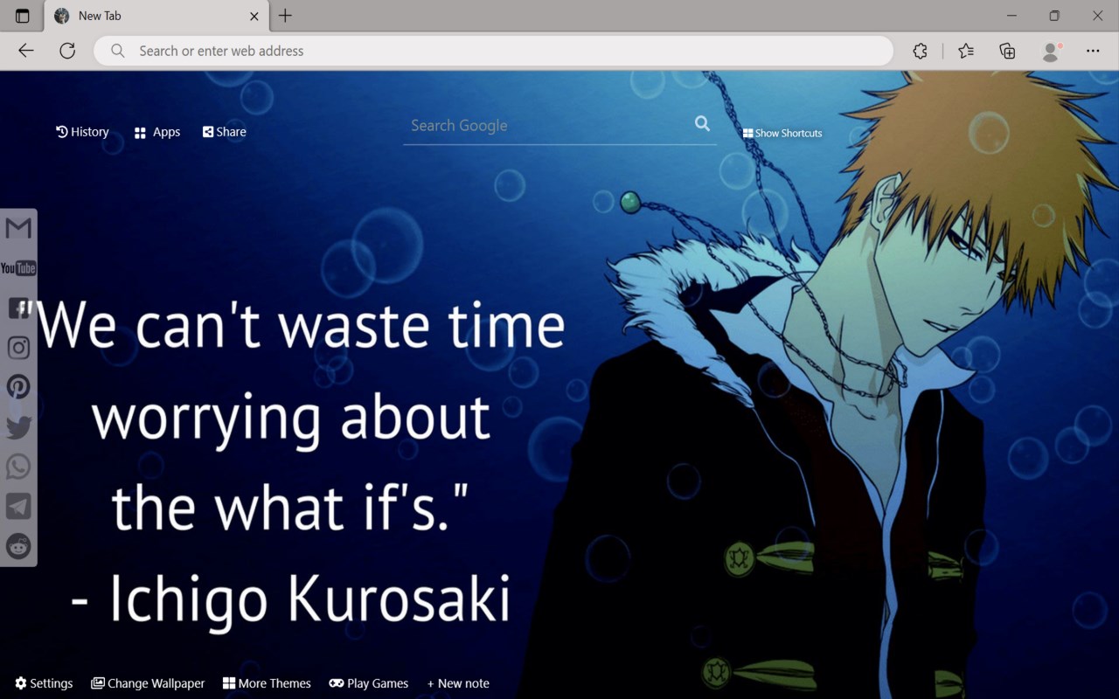Image resolution: width=1119 pixels, height=699 pixels.
Task: Open the Facebook sidebar shortcut
Action: click(18, 308)
